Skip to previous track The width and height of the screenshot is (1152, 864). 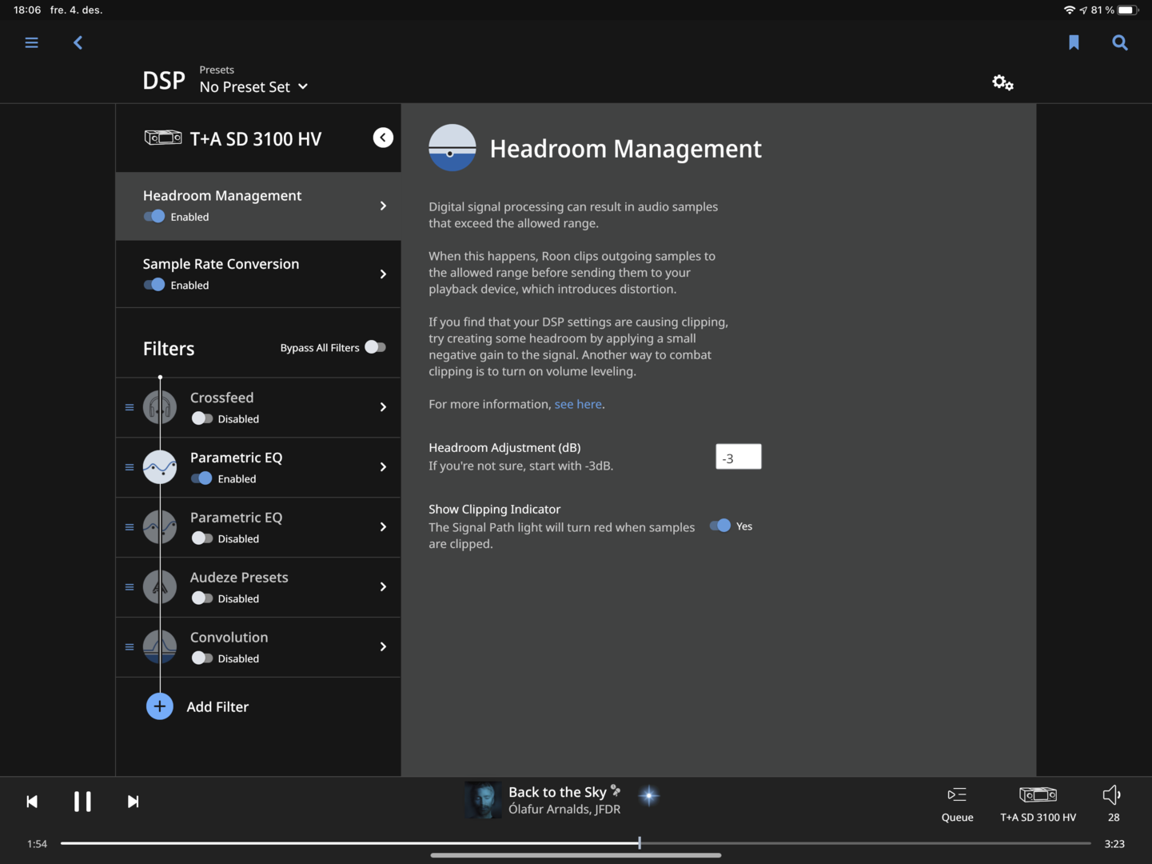(32, 802)
